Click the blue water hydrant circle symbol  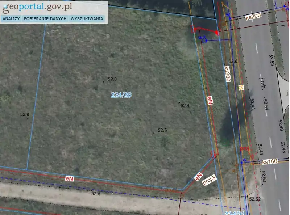tap(204, 41)
